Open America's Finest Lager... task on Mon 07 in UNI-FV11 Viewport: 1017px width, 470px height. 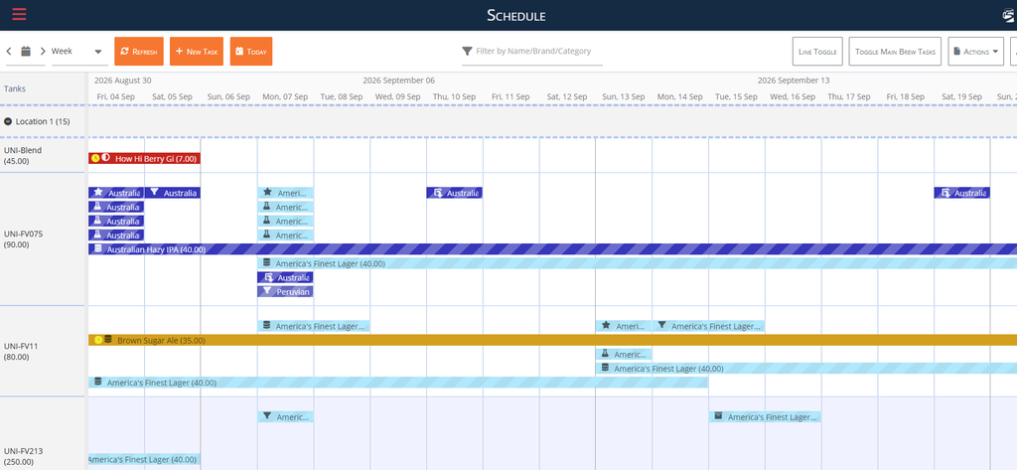tap(314, 326)
